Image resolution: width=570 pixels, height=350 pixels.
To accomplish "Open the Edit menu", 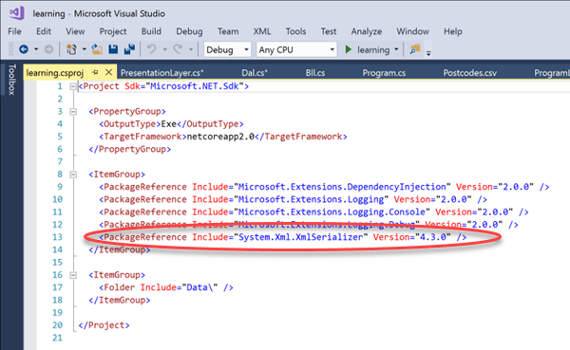I will (44, 31).
